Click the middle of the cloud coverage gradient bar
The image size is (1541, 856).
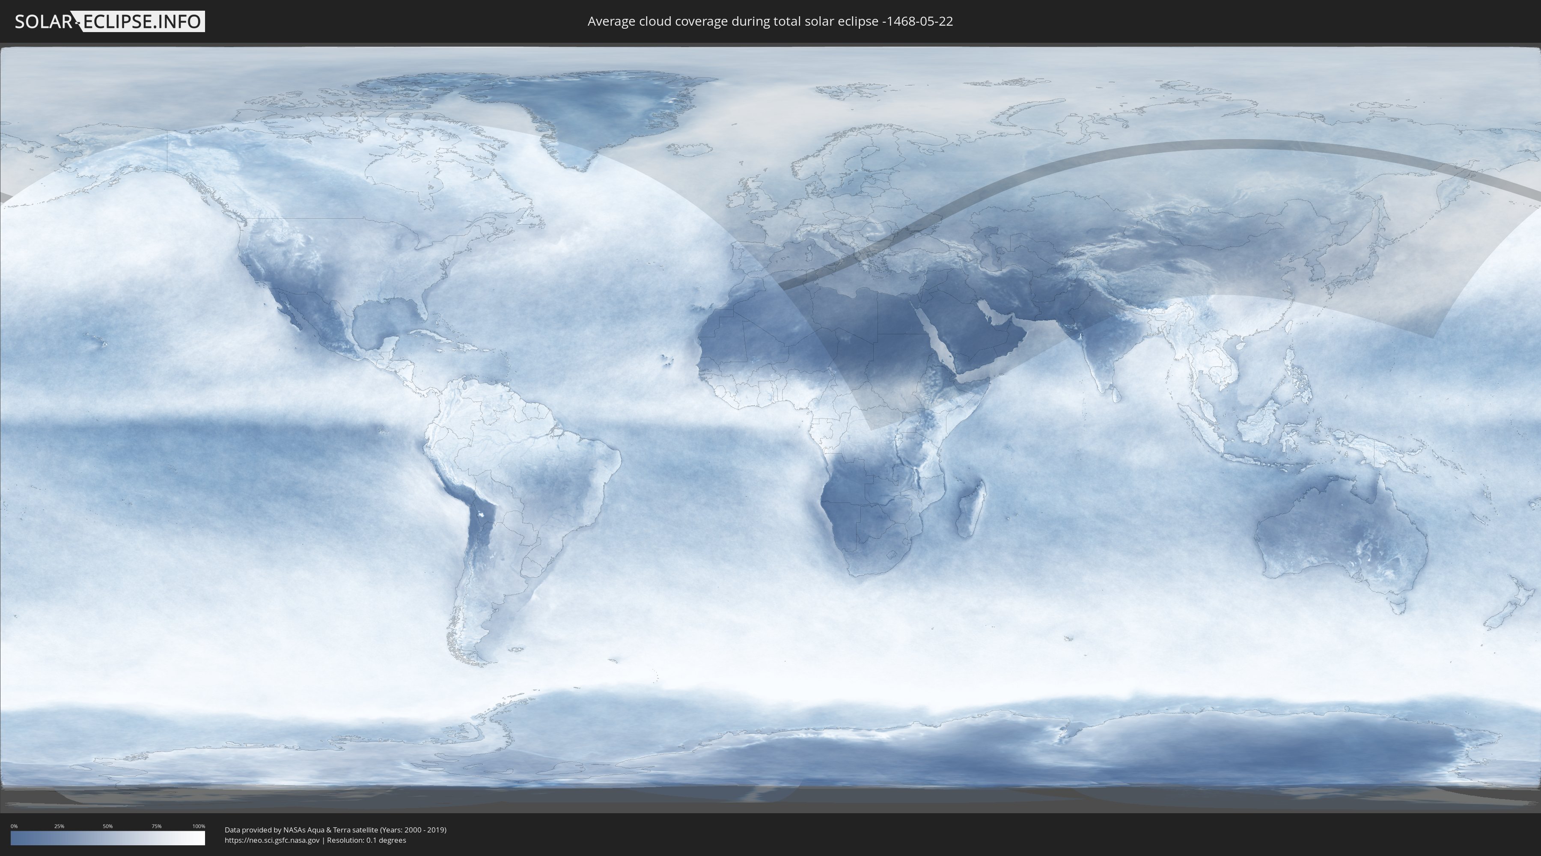pos(108,838)
